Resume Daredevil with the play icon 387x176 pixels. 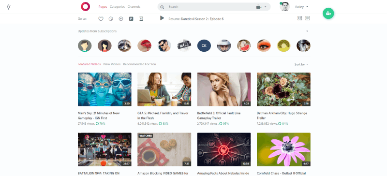[162, 18]
